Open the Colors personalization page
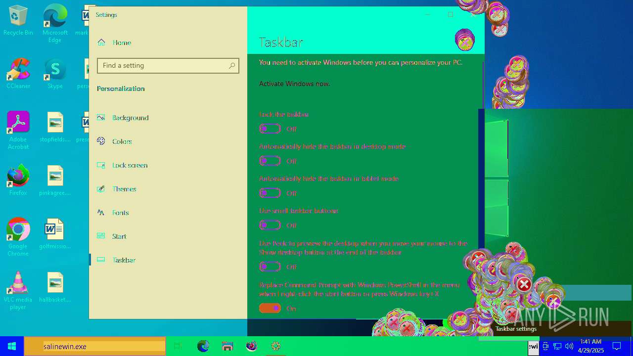The width and height of the screenshot is (633, 356). click(x=168, y=141)
